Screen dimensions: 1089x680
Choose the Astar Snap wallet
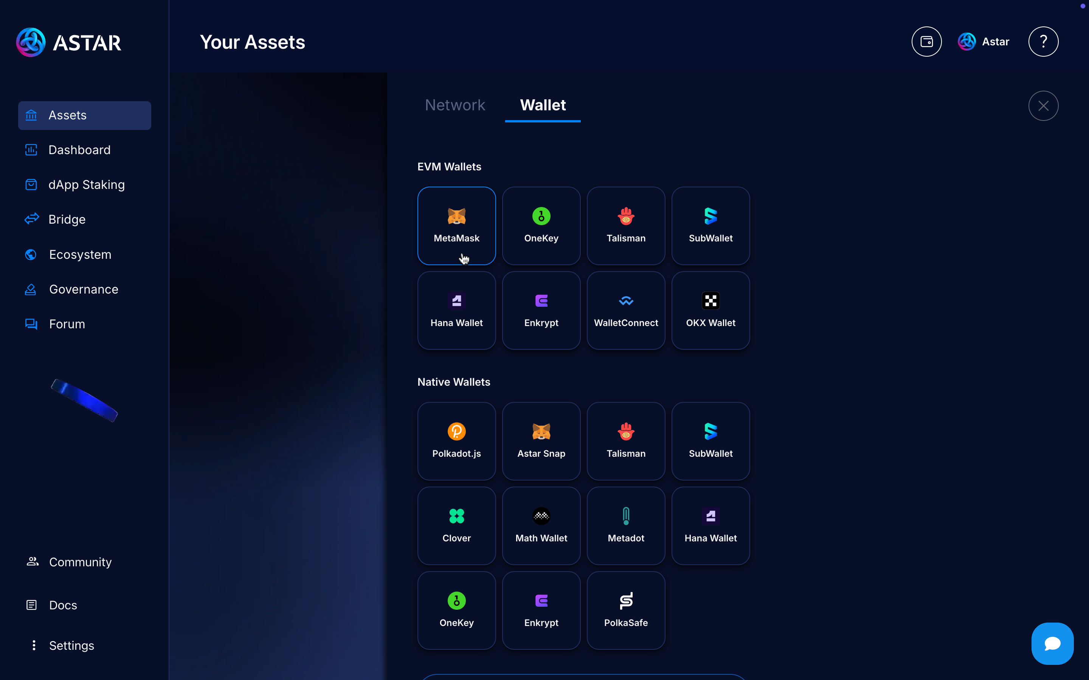coord(541,441)
